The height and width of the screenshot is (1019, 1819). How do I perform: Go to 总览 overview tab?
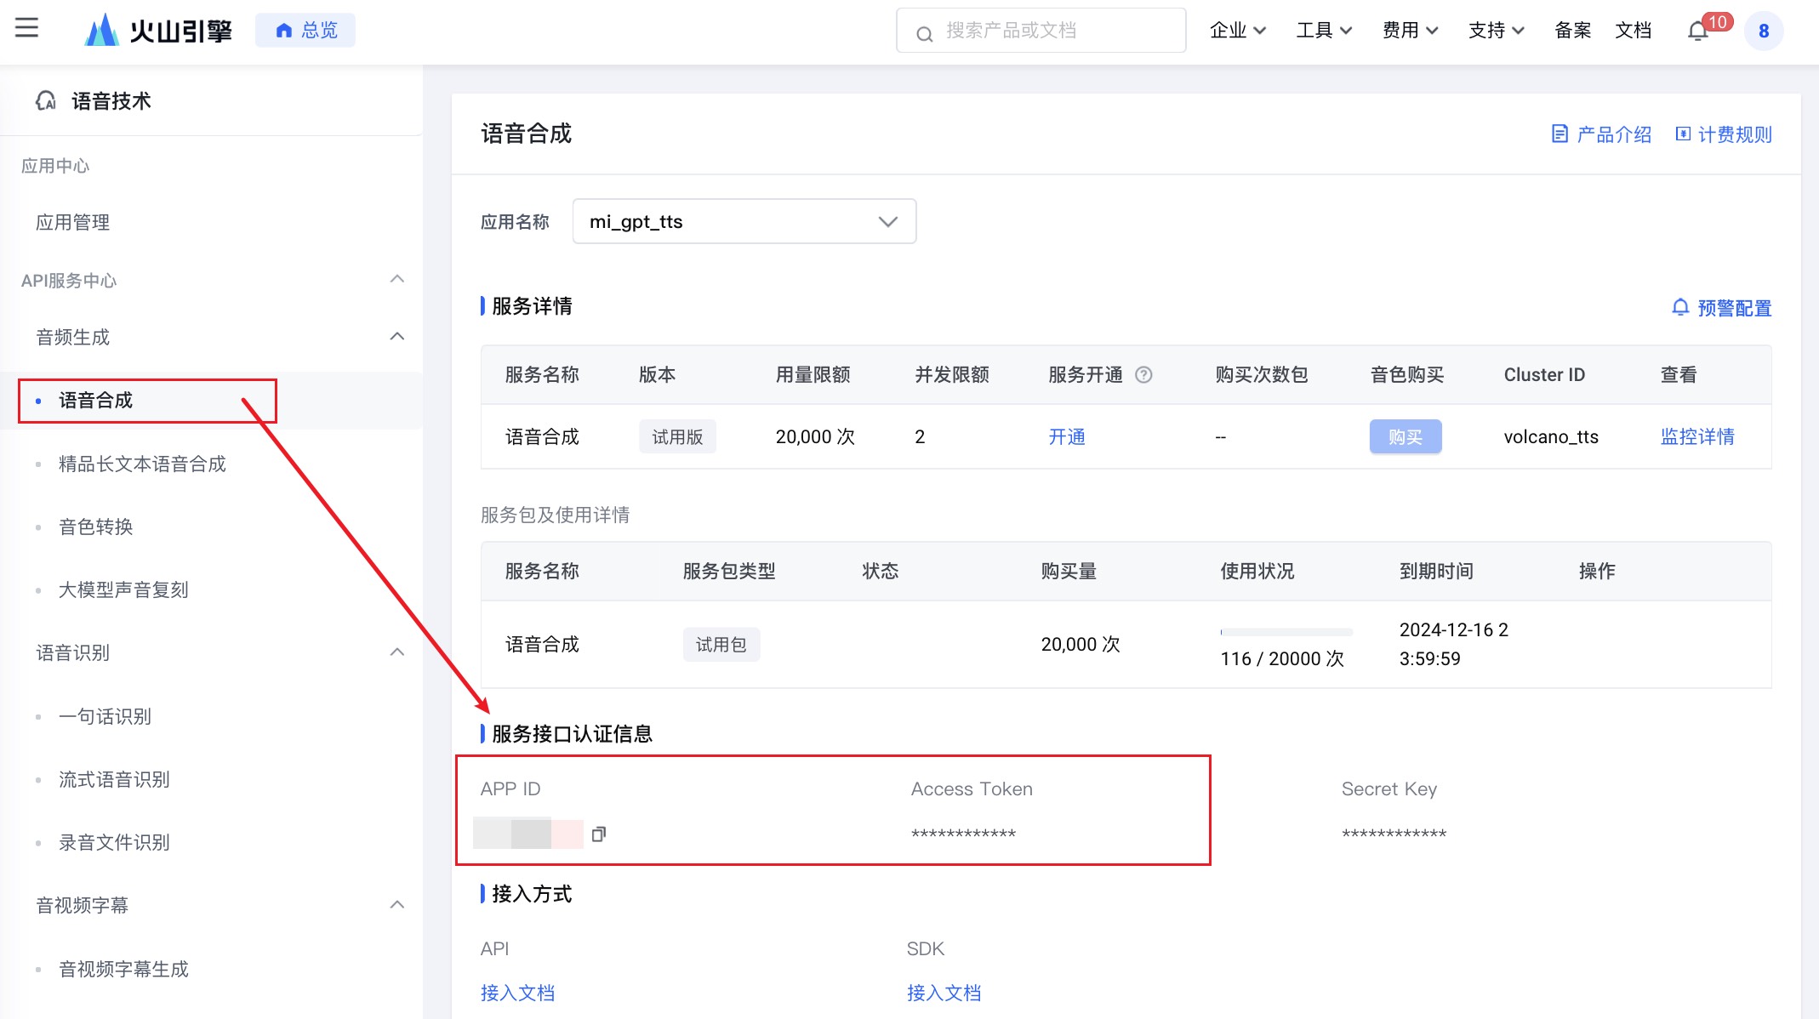click(x=305, y=31)
